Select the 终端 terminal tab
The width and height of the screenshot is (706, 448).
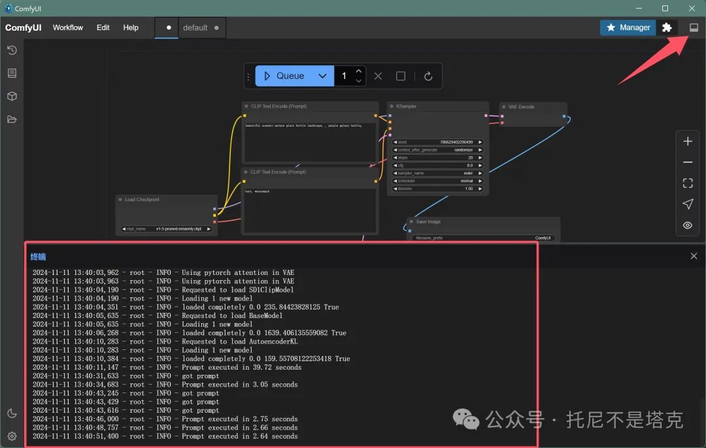39,257
